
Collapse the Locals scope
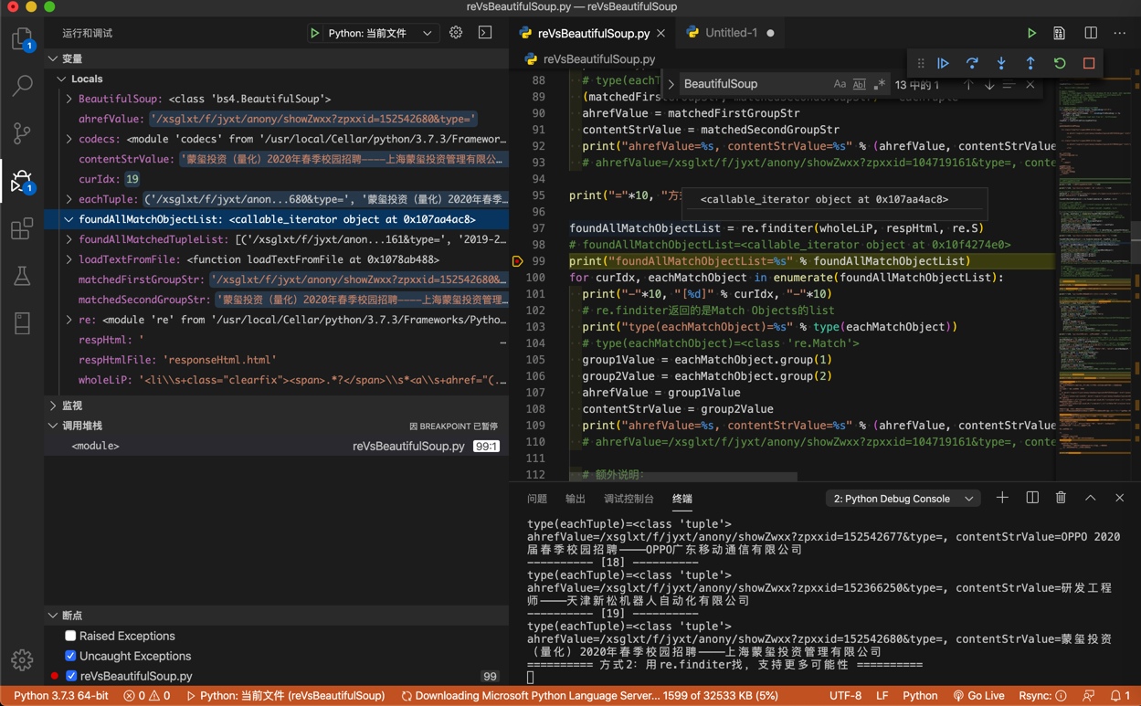pos(61,79)
